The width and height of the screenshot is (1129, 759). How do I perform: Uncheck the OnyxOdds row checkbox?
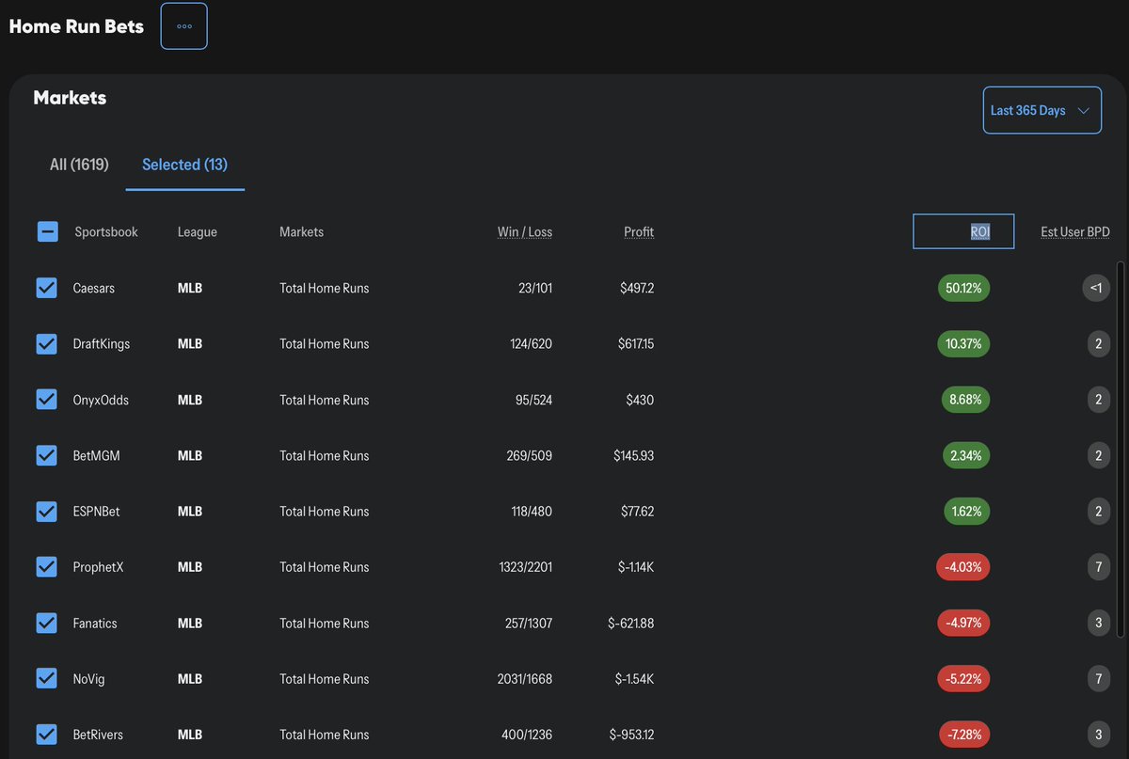[46, 400]
